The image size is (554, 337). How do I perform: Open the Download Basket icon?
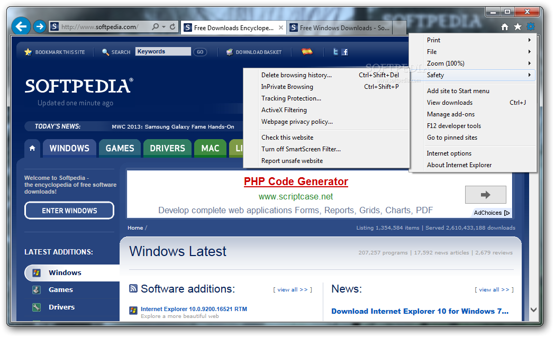[229, 52]
